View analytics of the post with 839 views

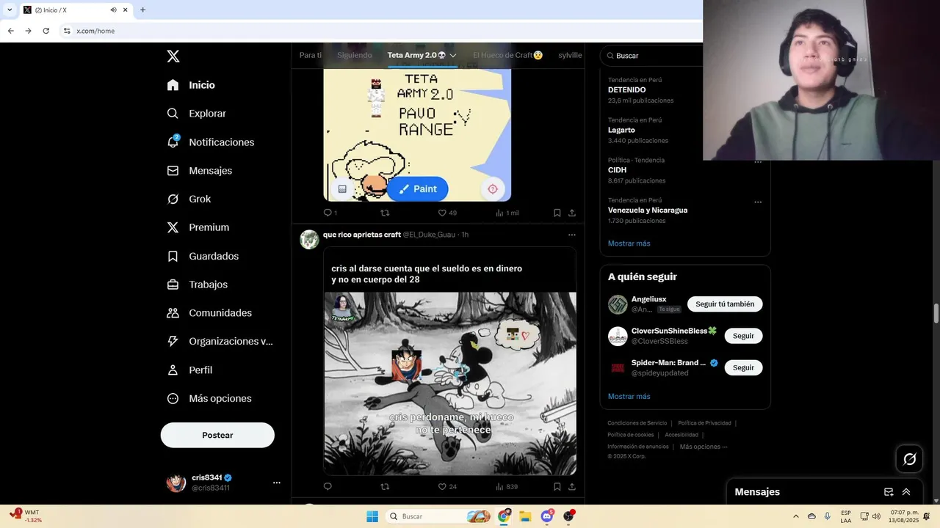[507, 486]
